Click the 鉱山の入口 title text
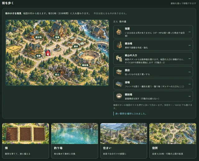199x161 pixels. pyautogui.click(x=131, y=55)
